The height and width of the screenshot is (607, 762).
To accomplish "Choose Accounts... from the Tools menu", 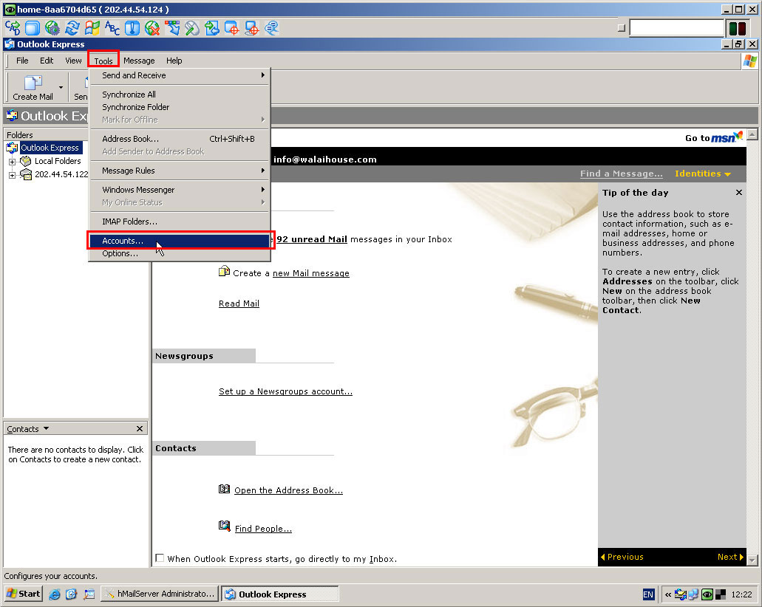I will [180, 241].
